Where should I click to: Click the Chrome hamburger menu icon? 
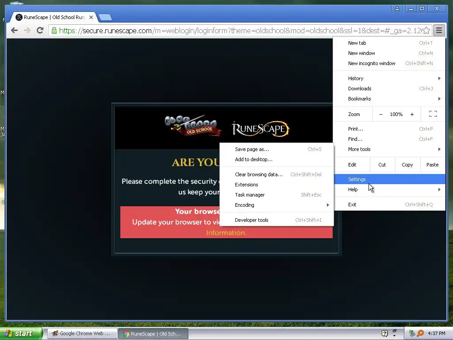[439, 31]
